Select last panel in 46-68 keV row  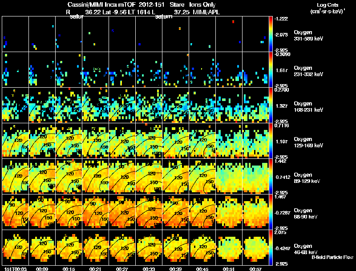(255, 247)
